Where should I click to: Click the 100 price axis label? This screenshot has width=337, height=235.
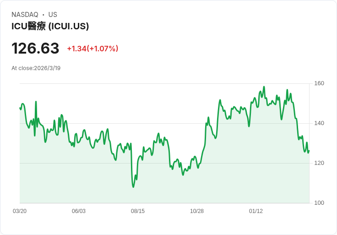[x=319, y=203]
